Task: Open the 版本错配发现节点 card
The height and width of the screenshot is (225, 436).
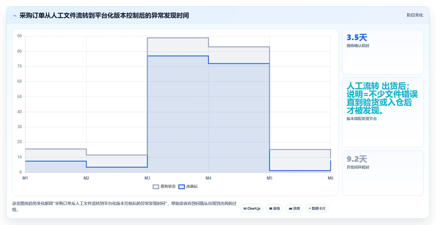Action: click(383, 112)
